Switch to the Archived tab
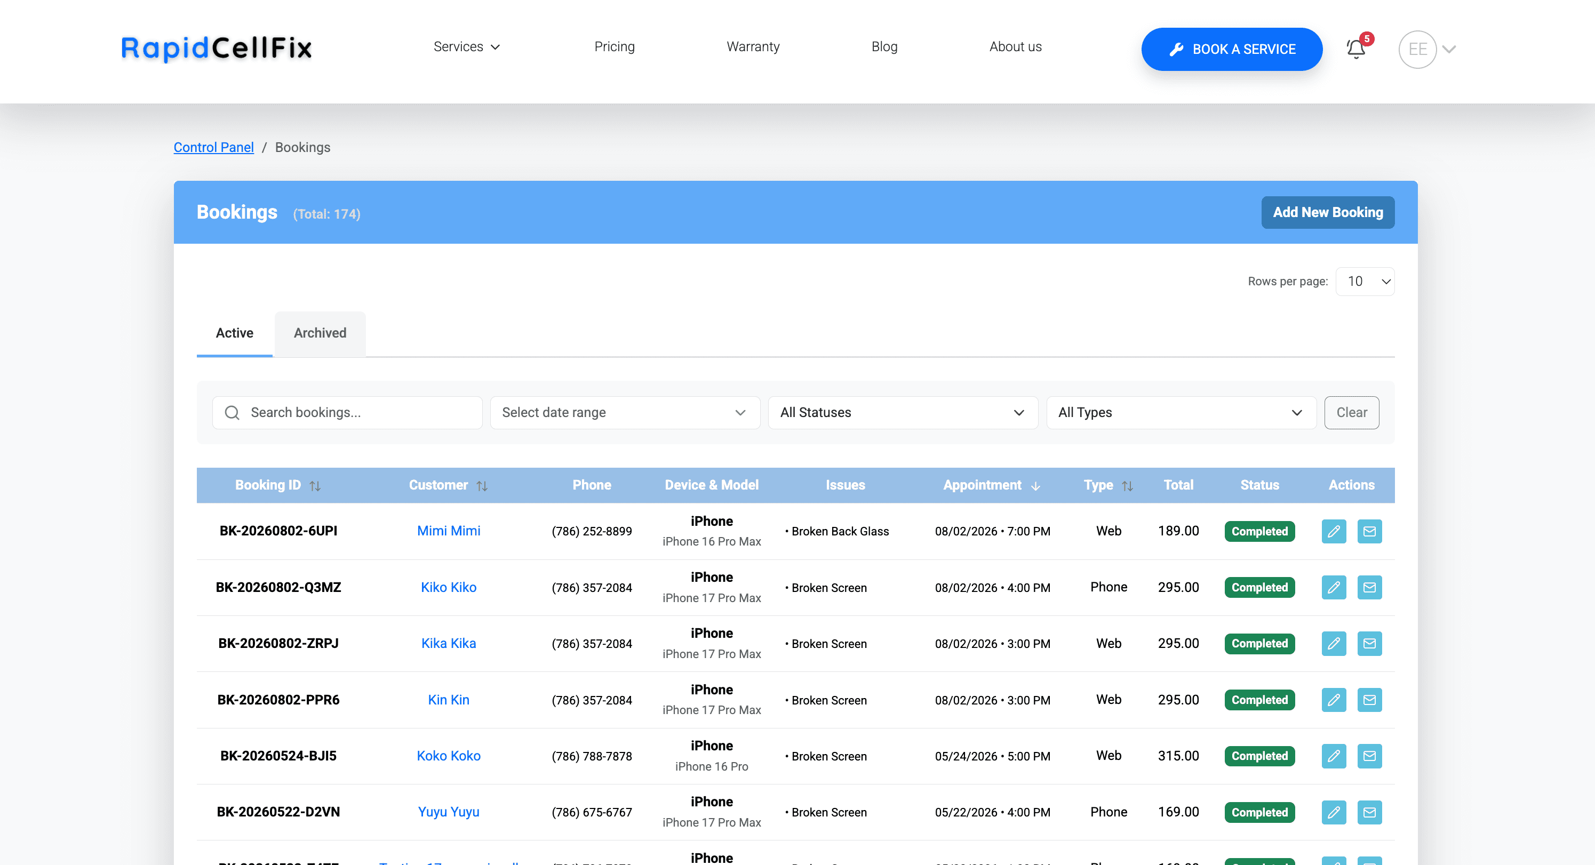The height and width of the screenshot is (865, 1595). point(320,333)
